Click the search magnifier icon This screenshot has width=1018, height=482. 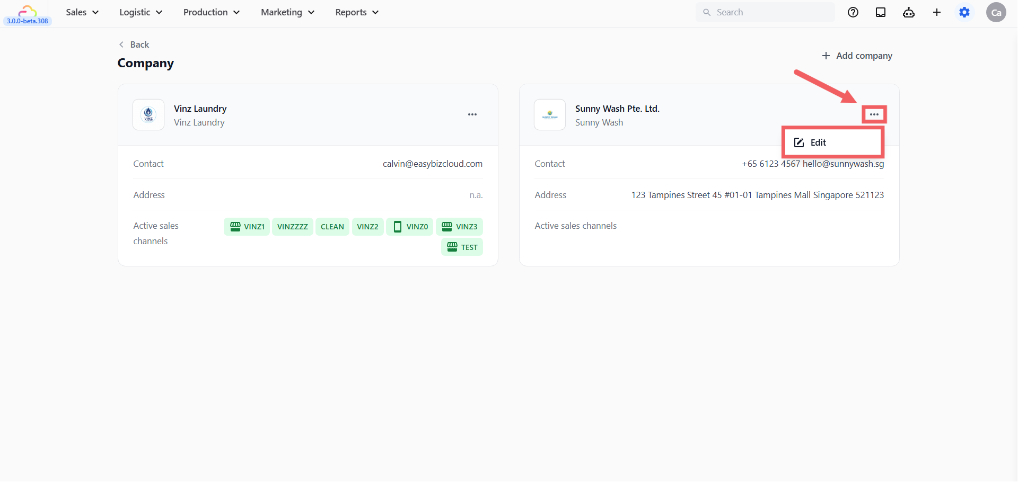click(x=707, y=12)
